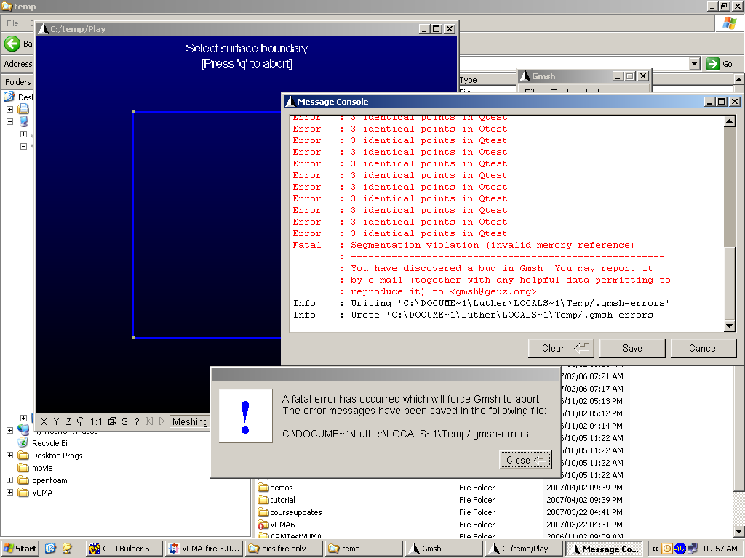Expand the VUMA folder in tree
745x558 pixels.
pyautogui.click(x=9, y=492)
